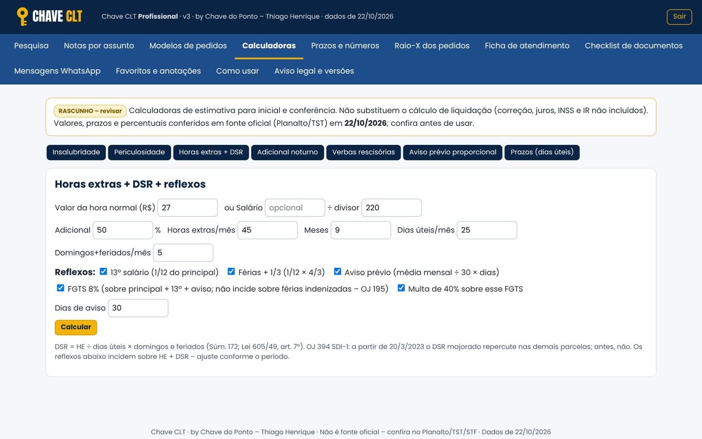Click the Domingos+feriados/mês field

183,253
